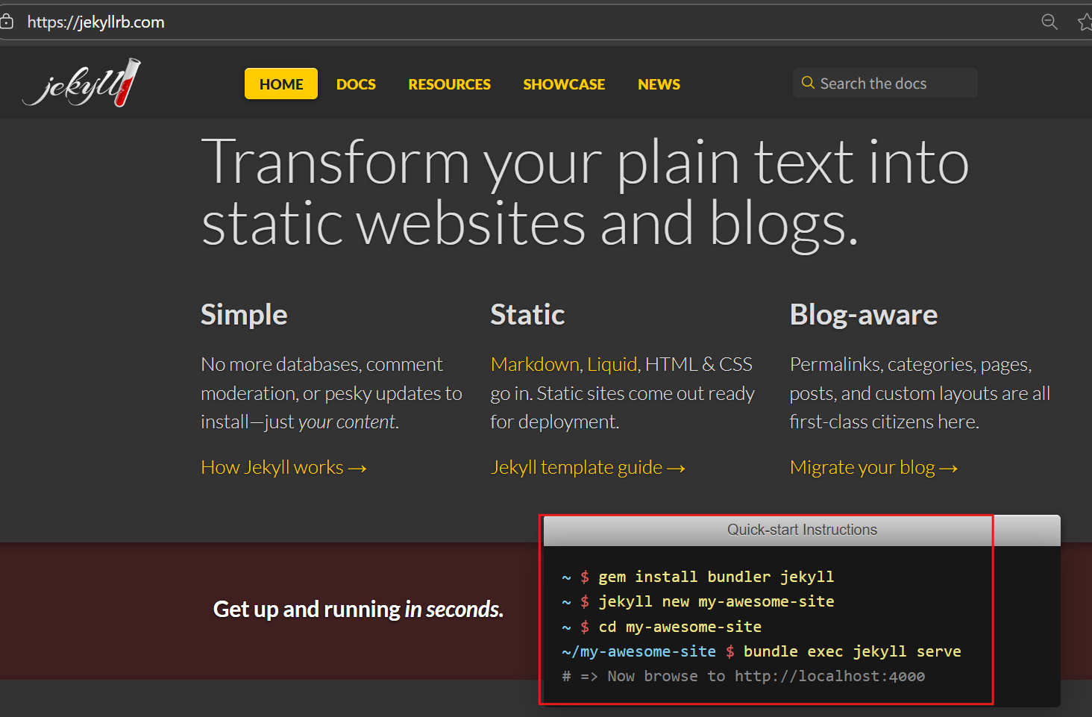Follow the Migrate your blog link

(873, 467)
